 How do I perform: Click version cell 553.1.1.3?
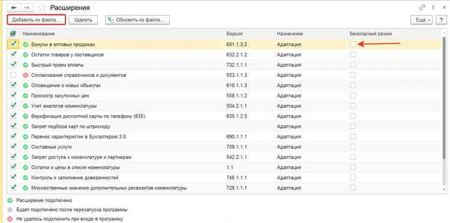pos(237,75)
